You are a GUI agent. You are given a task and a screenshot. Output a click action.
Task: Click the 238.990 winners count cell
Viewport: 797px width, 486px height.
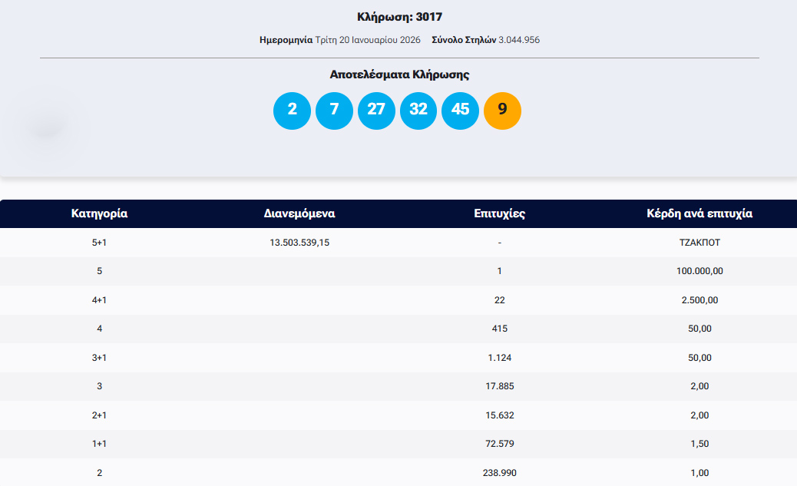tap(500, 473)
